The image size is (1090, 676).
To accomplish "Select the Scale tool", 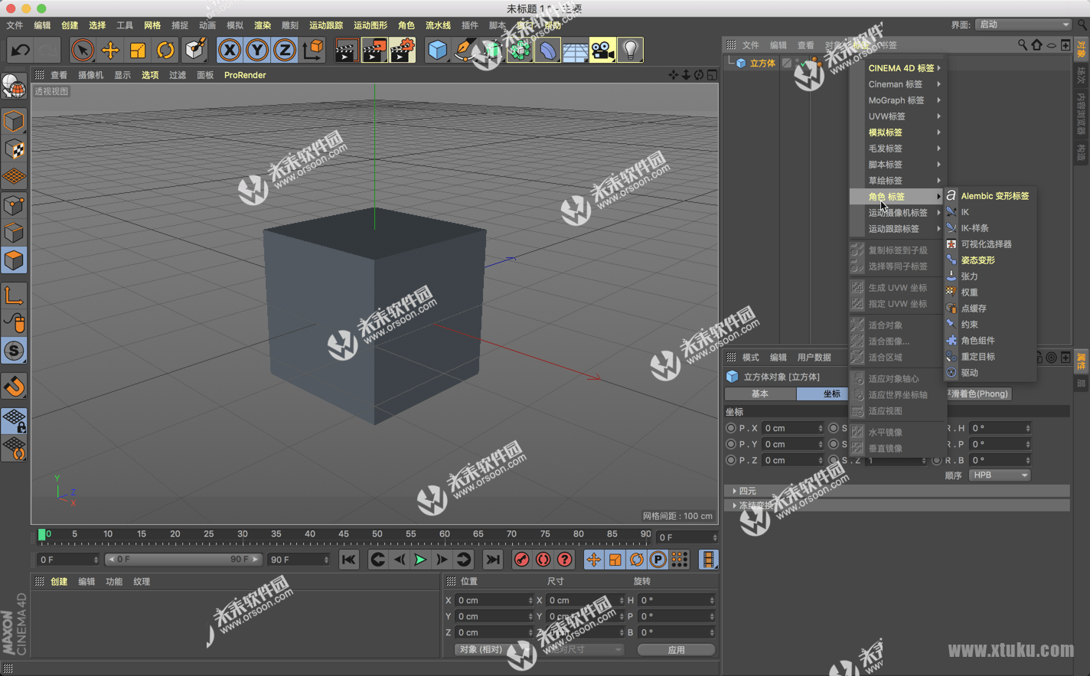I will (138, 51).
